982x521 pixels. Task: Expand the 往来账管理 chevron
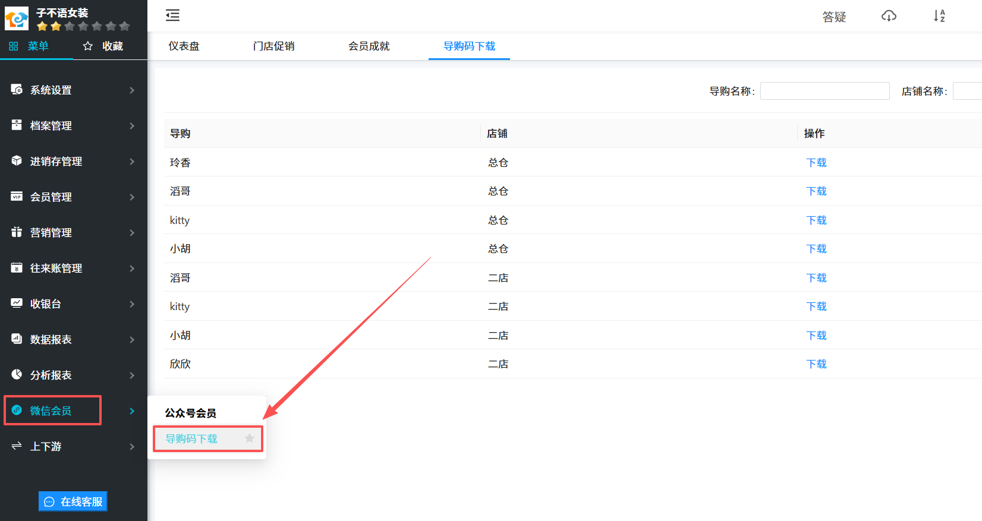(132, 269)
